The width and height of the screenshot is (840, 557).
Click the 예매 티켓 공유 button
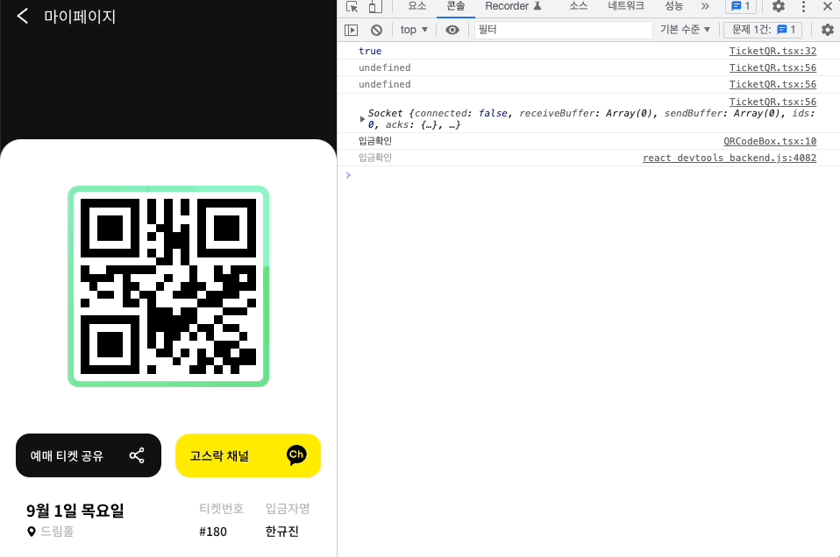pyautogui.click(x=89, y=455)
